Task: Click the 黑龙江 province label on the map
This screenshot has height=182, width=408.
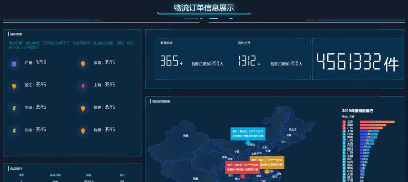Action: [x=293, y=129]
